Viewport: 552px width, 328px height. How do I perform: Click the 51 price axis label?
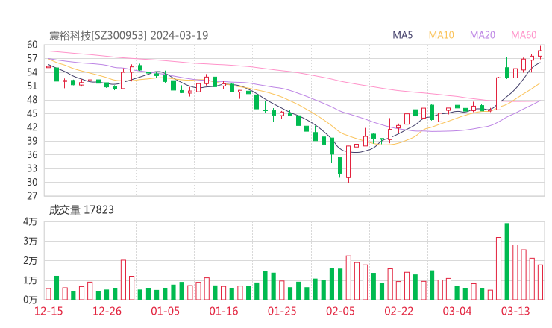(32, 86)
